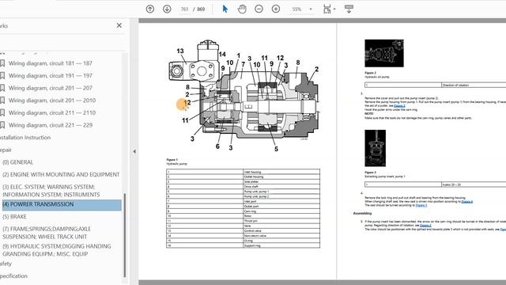Close the bookmarks panel
The height and width of the screenshot is (285, 506).
[x=119, y=25]
